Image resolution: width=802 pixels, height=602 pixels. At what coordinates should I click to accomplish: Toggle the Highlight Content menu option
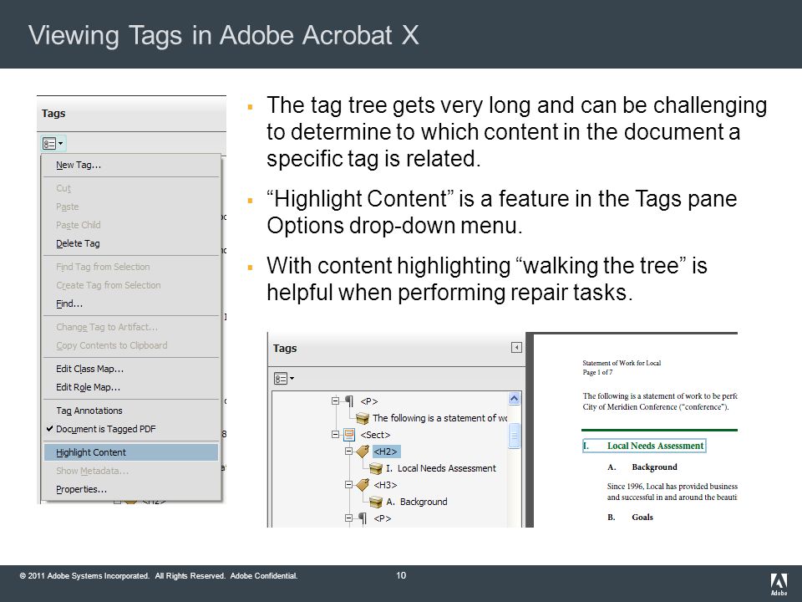coord(131,452)
